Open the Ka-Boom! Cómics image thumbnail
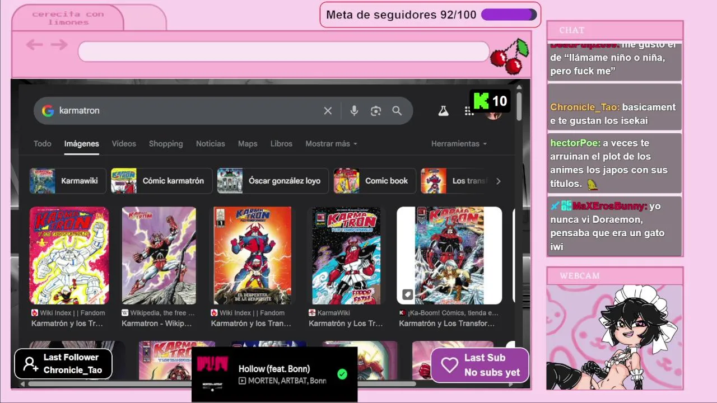Image resolution: width=717 pixels, height=403 pixels. click(449, 256)
